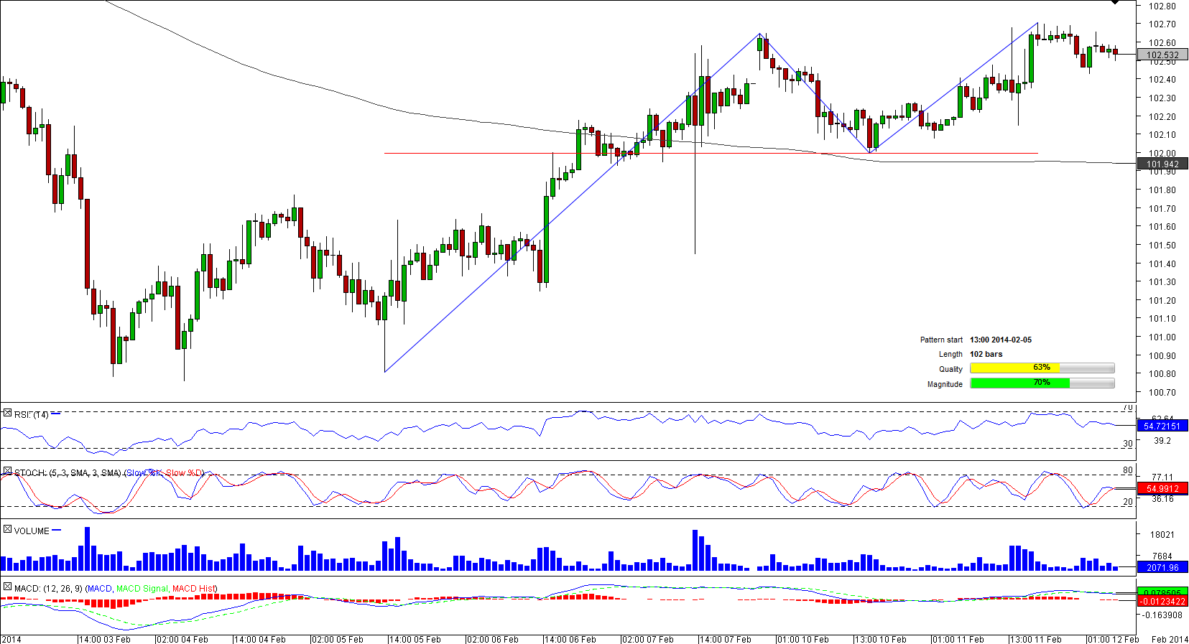Click the blue volume value label 2071.96
This screenshot has width=1189, height=644.
(1162, 568)
